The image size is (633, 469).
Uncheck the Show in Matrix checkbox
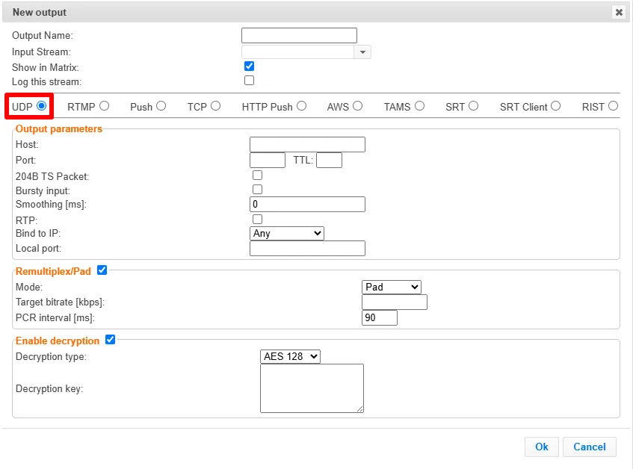[249, 66]
